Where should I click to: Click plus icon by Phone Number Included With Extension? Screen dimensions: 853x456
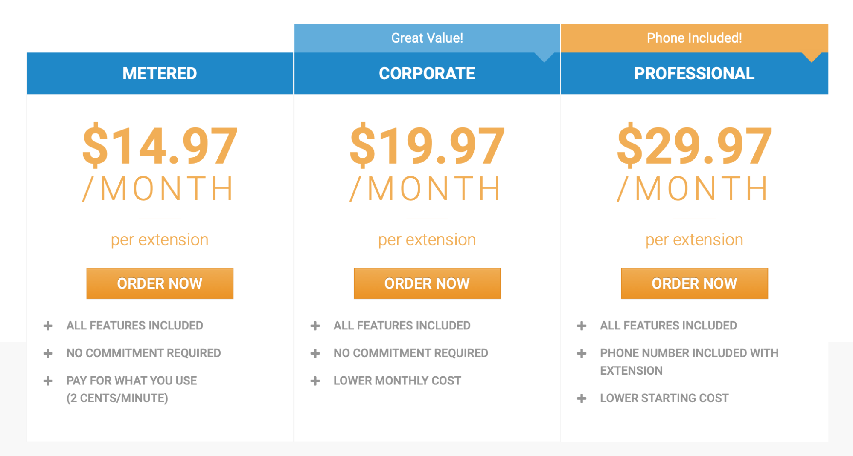point(582,353)
